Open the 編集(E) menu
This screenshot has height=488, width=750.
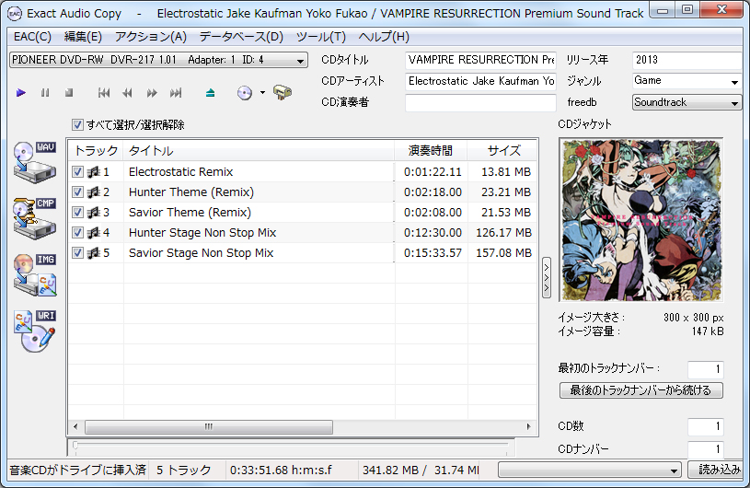[x=83, y=37]
